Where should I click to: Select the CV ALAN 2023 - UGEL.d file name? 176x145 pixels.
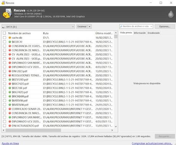[x=26, y=54]
